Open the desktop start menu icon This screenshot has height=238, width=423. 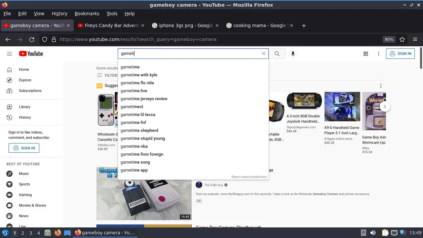[5, 233]
